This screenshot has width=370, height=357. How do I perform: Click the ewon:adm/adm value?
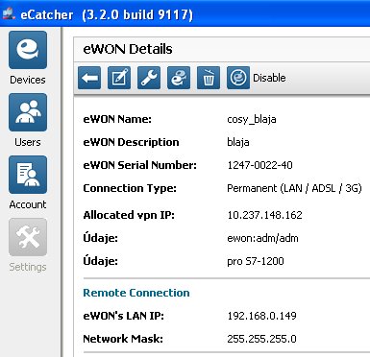[262, 238]
